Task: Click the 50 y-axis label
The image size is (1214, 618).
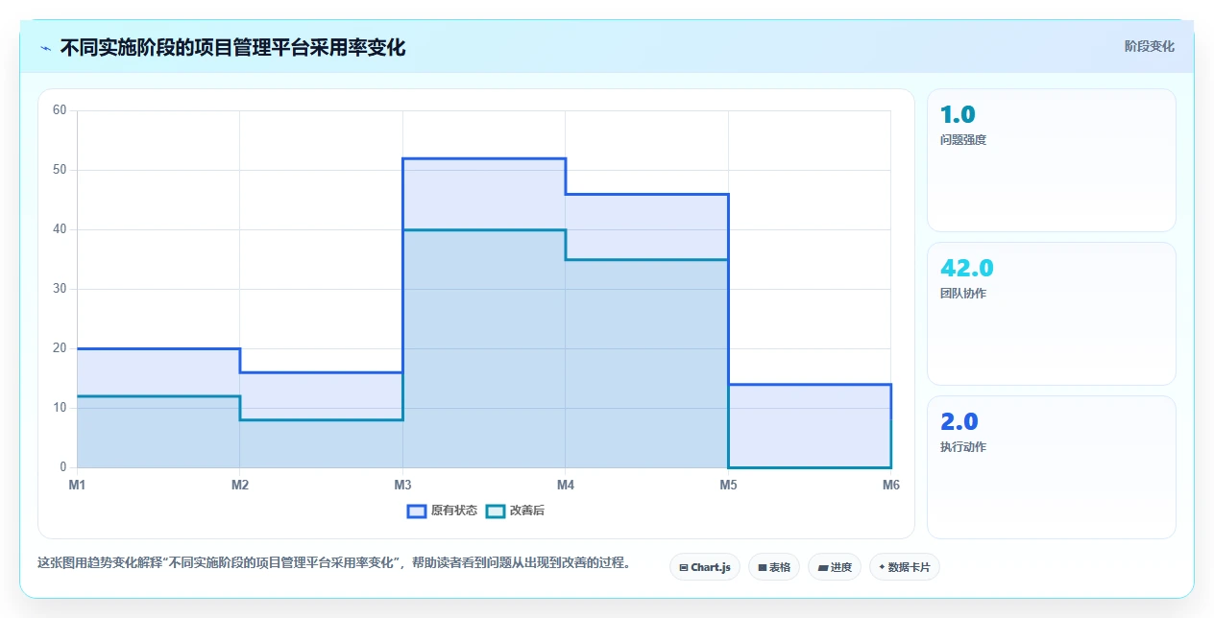Action: tap(60, 170)
